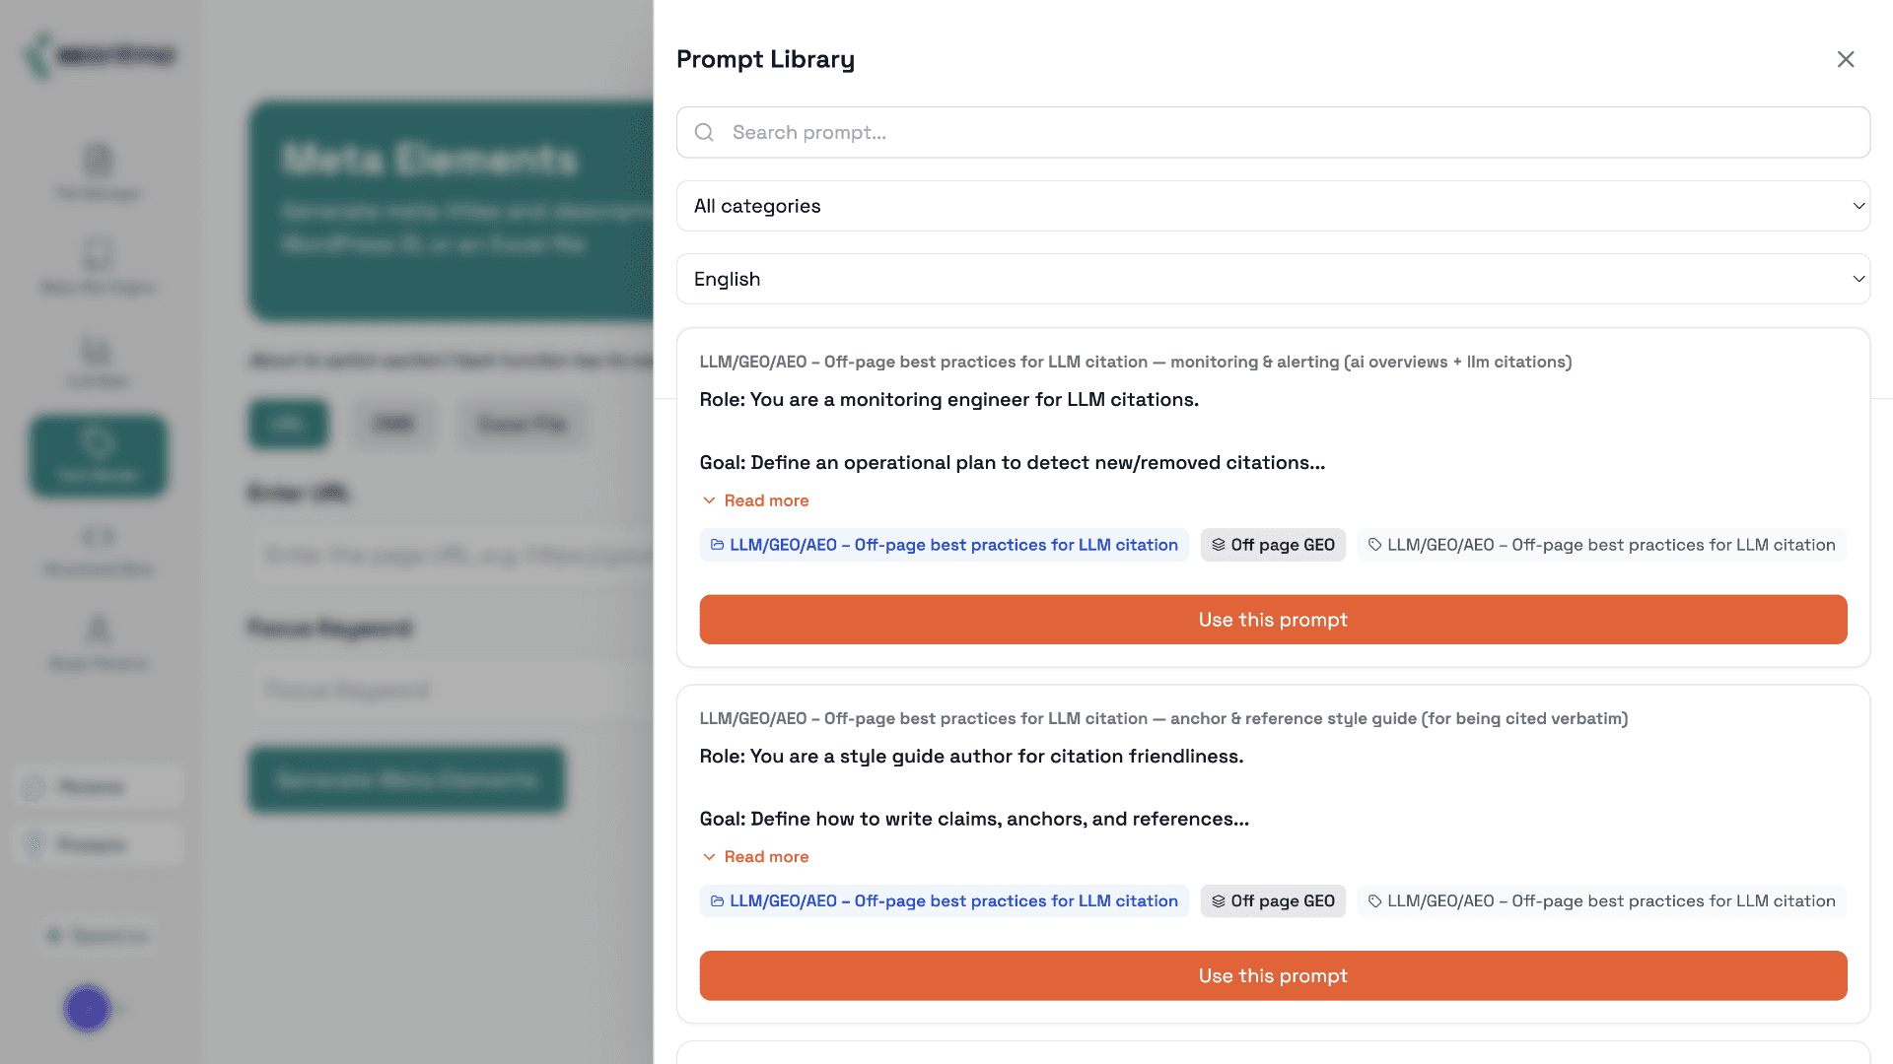Click the search magnifier icon in prompt search
This screenshot has width=1893, height=1064.
pos(704,132)
